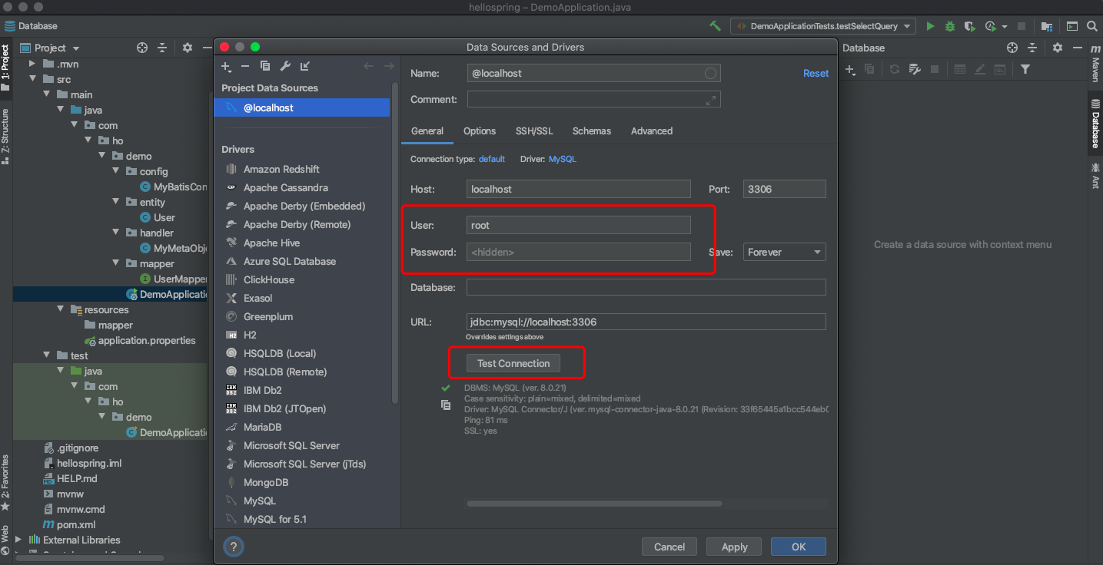Select the General tab

(427, 131)
